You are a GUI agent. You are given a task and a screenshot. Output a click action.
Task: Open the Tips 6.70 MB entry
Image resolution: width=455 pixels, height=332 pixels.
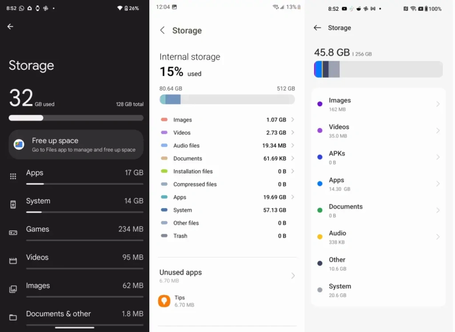click(x=227, y=301)
